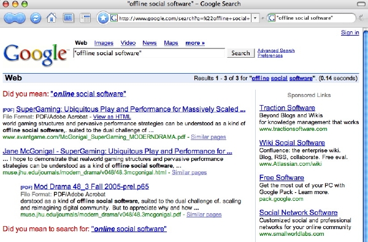Open the 'more »' search categories menu

[x=195, y=43]
